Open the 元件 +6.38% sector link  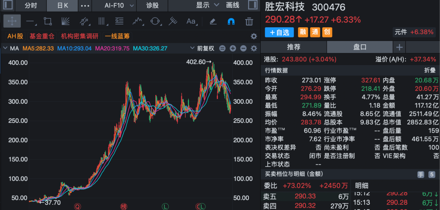pos(414,32)
